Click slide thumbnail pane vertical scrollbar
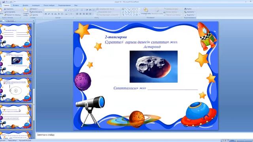 pyautogui.click(x=34, y=80)
